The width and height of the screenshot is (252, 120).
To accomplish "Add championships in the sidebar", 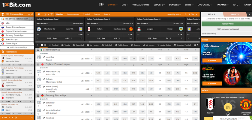I will click(17, 48).
